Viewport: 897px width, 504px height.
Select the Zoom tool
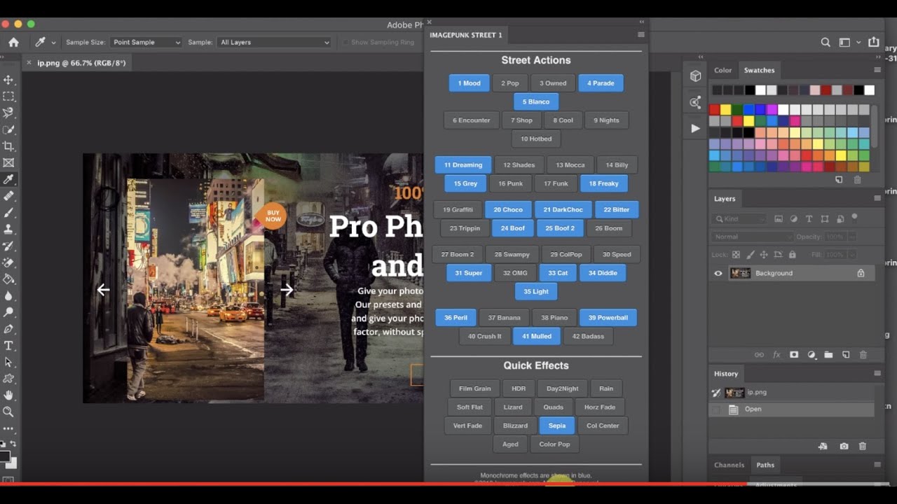(9, 412)
